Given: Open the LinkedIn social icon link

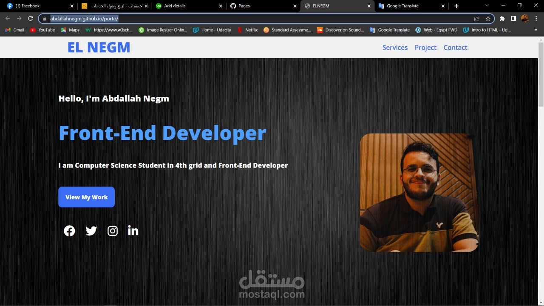Looking at the screenshot, I should click(x=133, y=231).
